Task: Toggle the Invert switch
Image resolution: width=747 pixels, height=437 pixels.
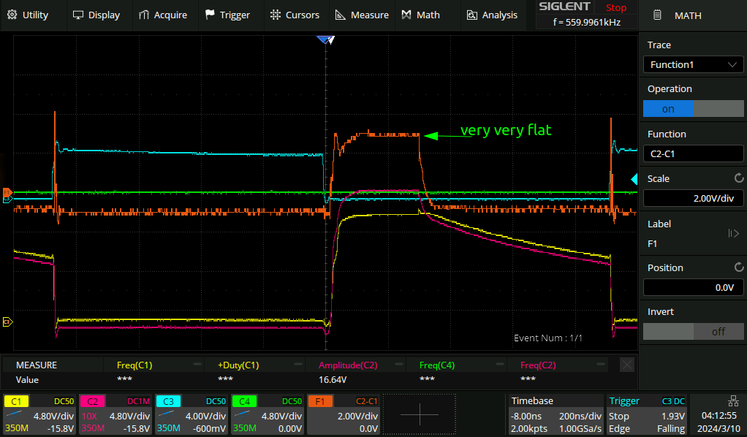Action: (692, 332)
